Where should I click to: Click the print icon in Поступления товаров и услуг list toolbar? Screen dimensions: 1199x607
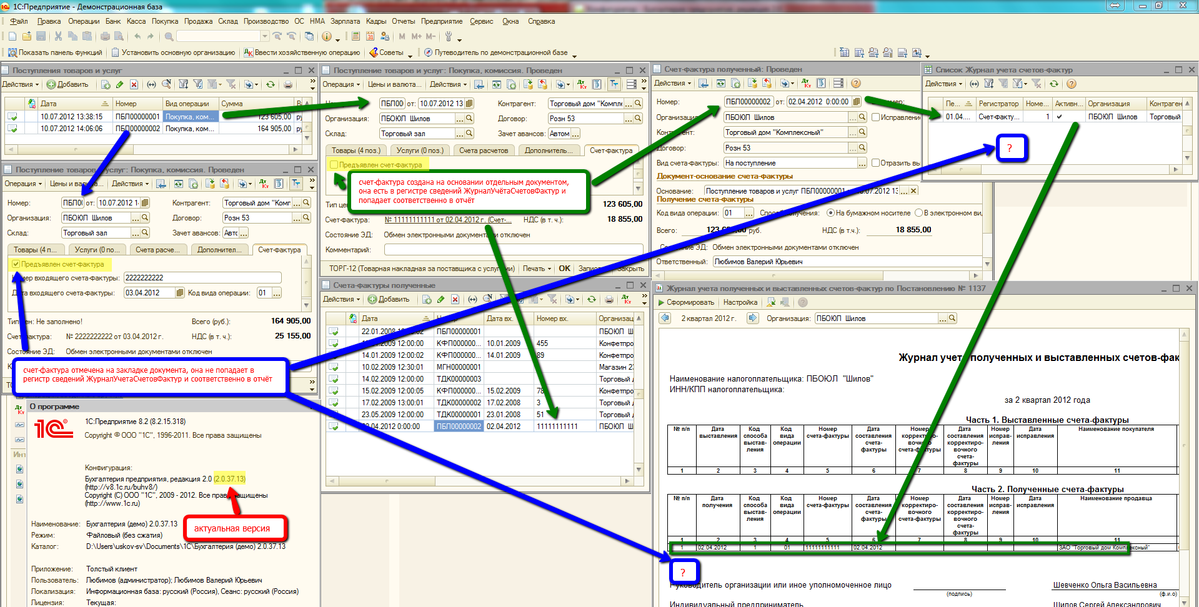coord(288,84)
